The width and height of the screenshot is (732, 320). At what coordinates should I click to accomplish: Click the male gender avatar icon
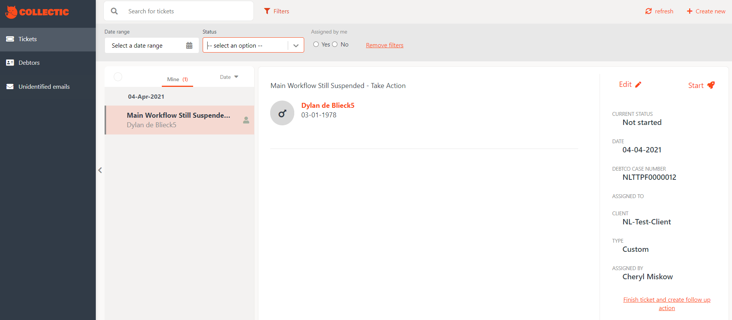(282, 113)
